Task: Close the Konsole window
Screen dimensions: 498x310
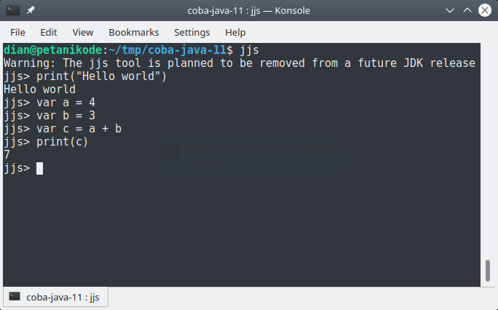Action: [484, 11]
